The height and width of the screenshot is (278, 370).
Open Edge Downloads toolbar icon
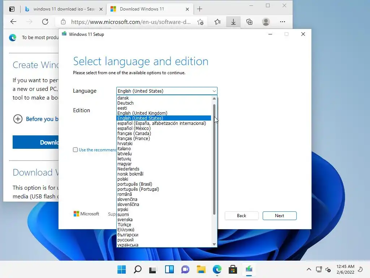click(233, 22)
